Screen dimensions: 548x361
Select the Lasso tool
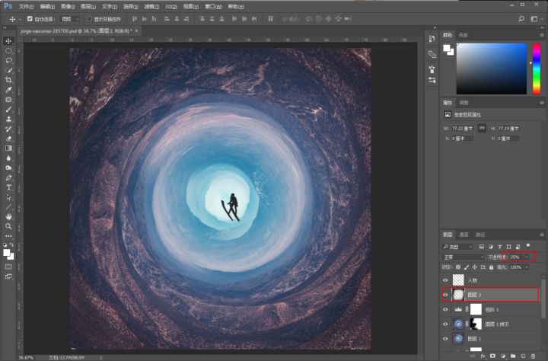9,60
